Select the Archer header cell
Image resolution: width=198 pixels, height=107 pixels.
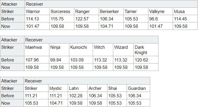point(97,88)
